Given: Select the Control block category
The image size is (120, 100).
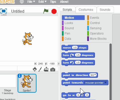Looking at the screenshot, I should tap(93, 23).
